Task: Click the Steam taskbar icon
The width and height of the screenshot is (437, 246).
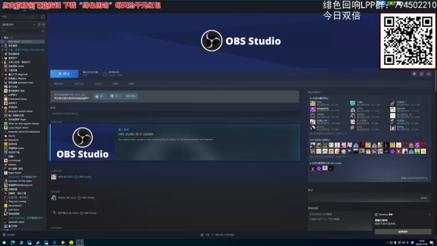Action: coord(38,243)
